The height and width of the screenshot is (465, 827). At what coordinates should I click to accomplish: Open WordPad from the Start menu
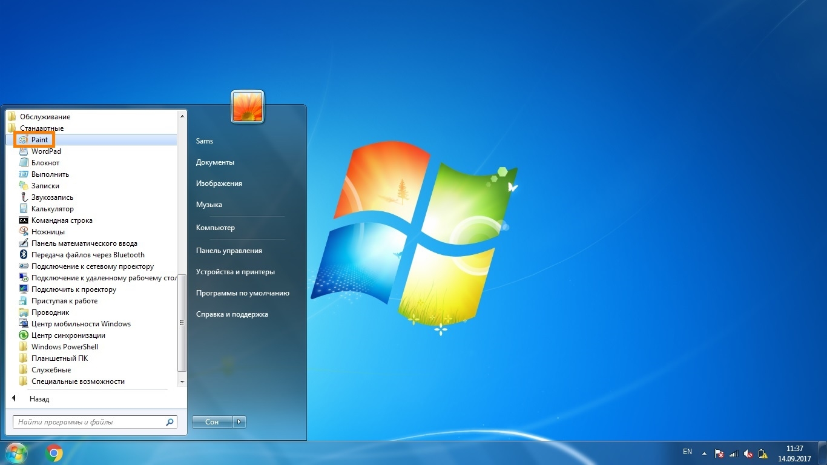point(46,151)
